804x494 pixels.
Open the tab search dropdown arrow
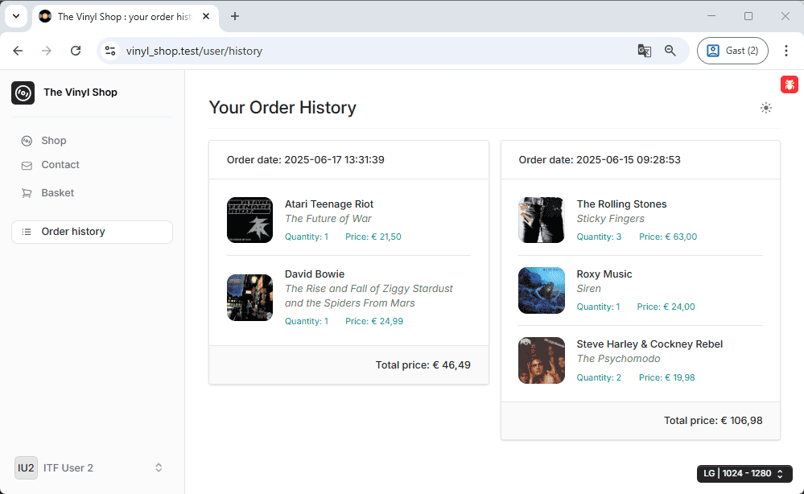16,16
